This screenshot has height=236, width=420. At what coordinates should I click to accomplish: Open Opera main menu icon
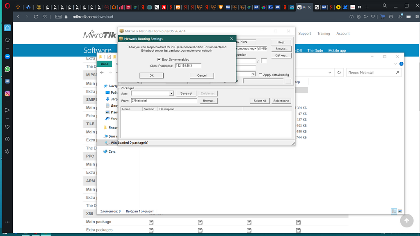coord(7,6)
